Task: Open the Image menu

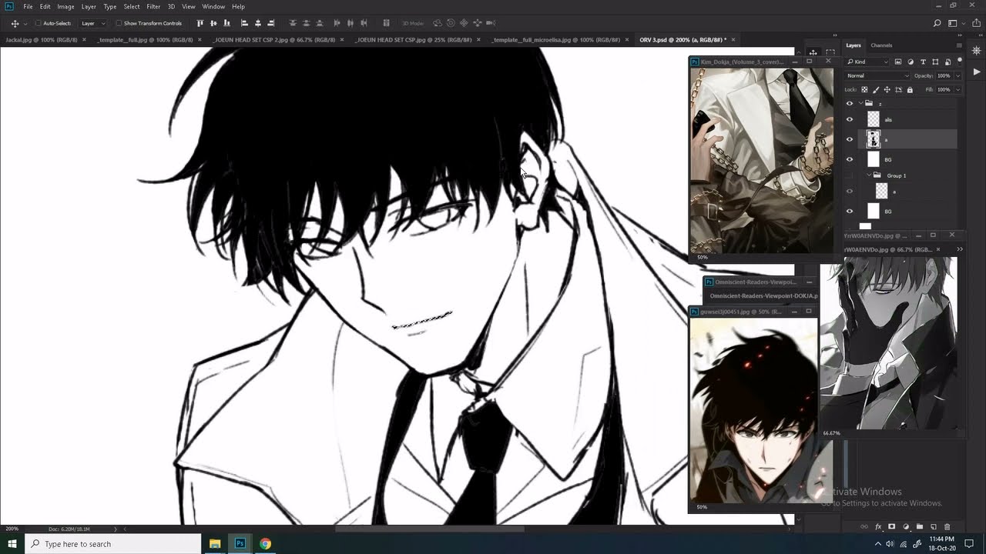Action: pyautogui.click(x=66, y=6)
